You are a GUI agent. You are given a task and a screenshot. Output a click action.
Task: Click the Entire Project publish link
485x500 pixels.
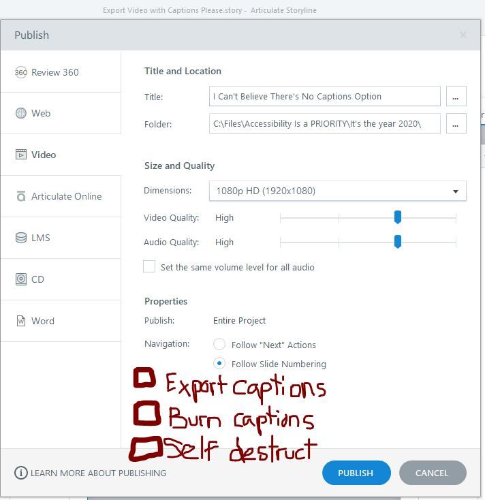(x=239, y=320)
